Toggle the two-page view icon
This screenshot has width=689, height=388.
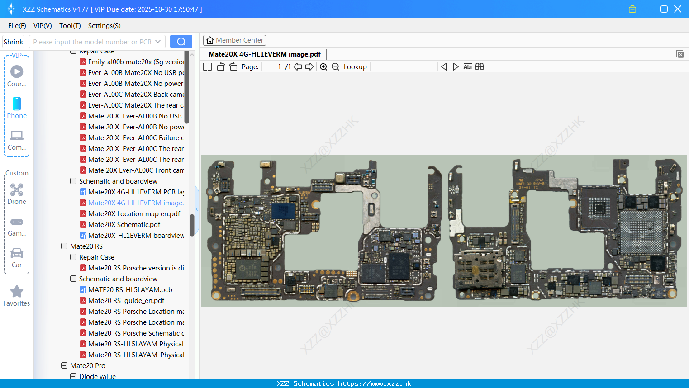point(207,67)
